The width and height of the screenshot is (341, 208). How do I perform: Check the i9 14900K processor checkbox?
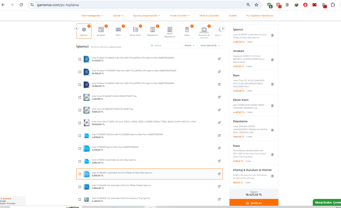tap(80, 85)
